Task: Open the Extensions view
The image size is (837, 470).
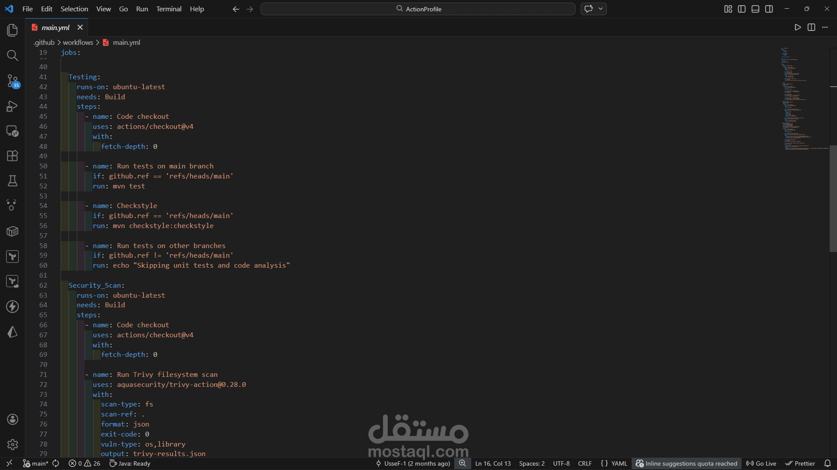Action: (12, 156)
